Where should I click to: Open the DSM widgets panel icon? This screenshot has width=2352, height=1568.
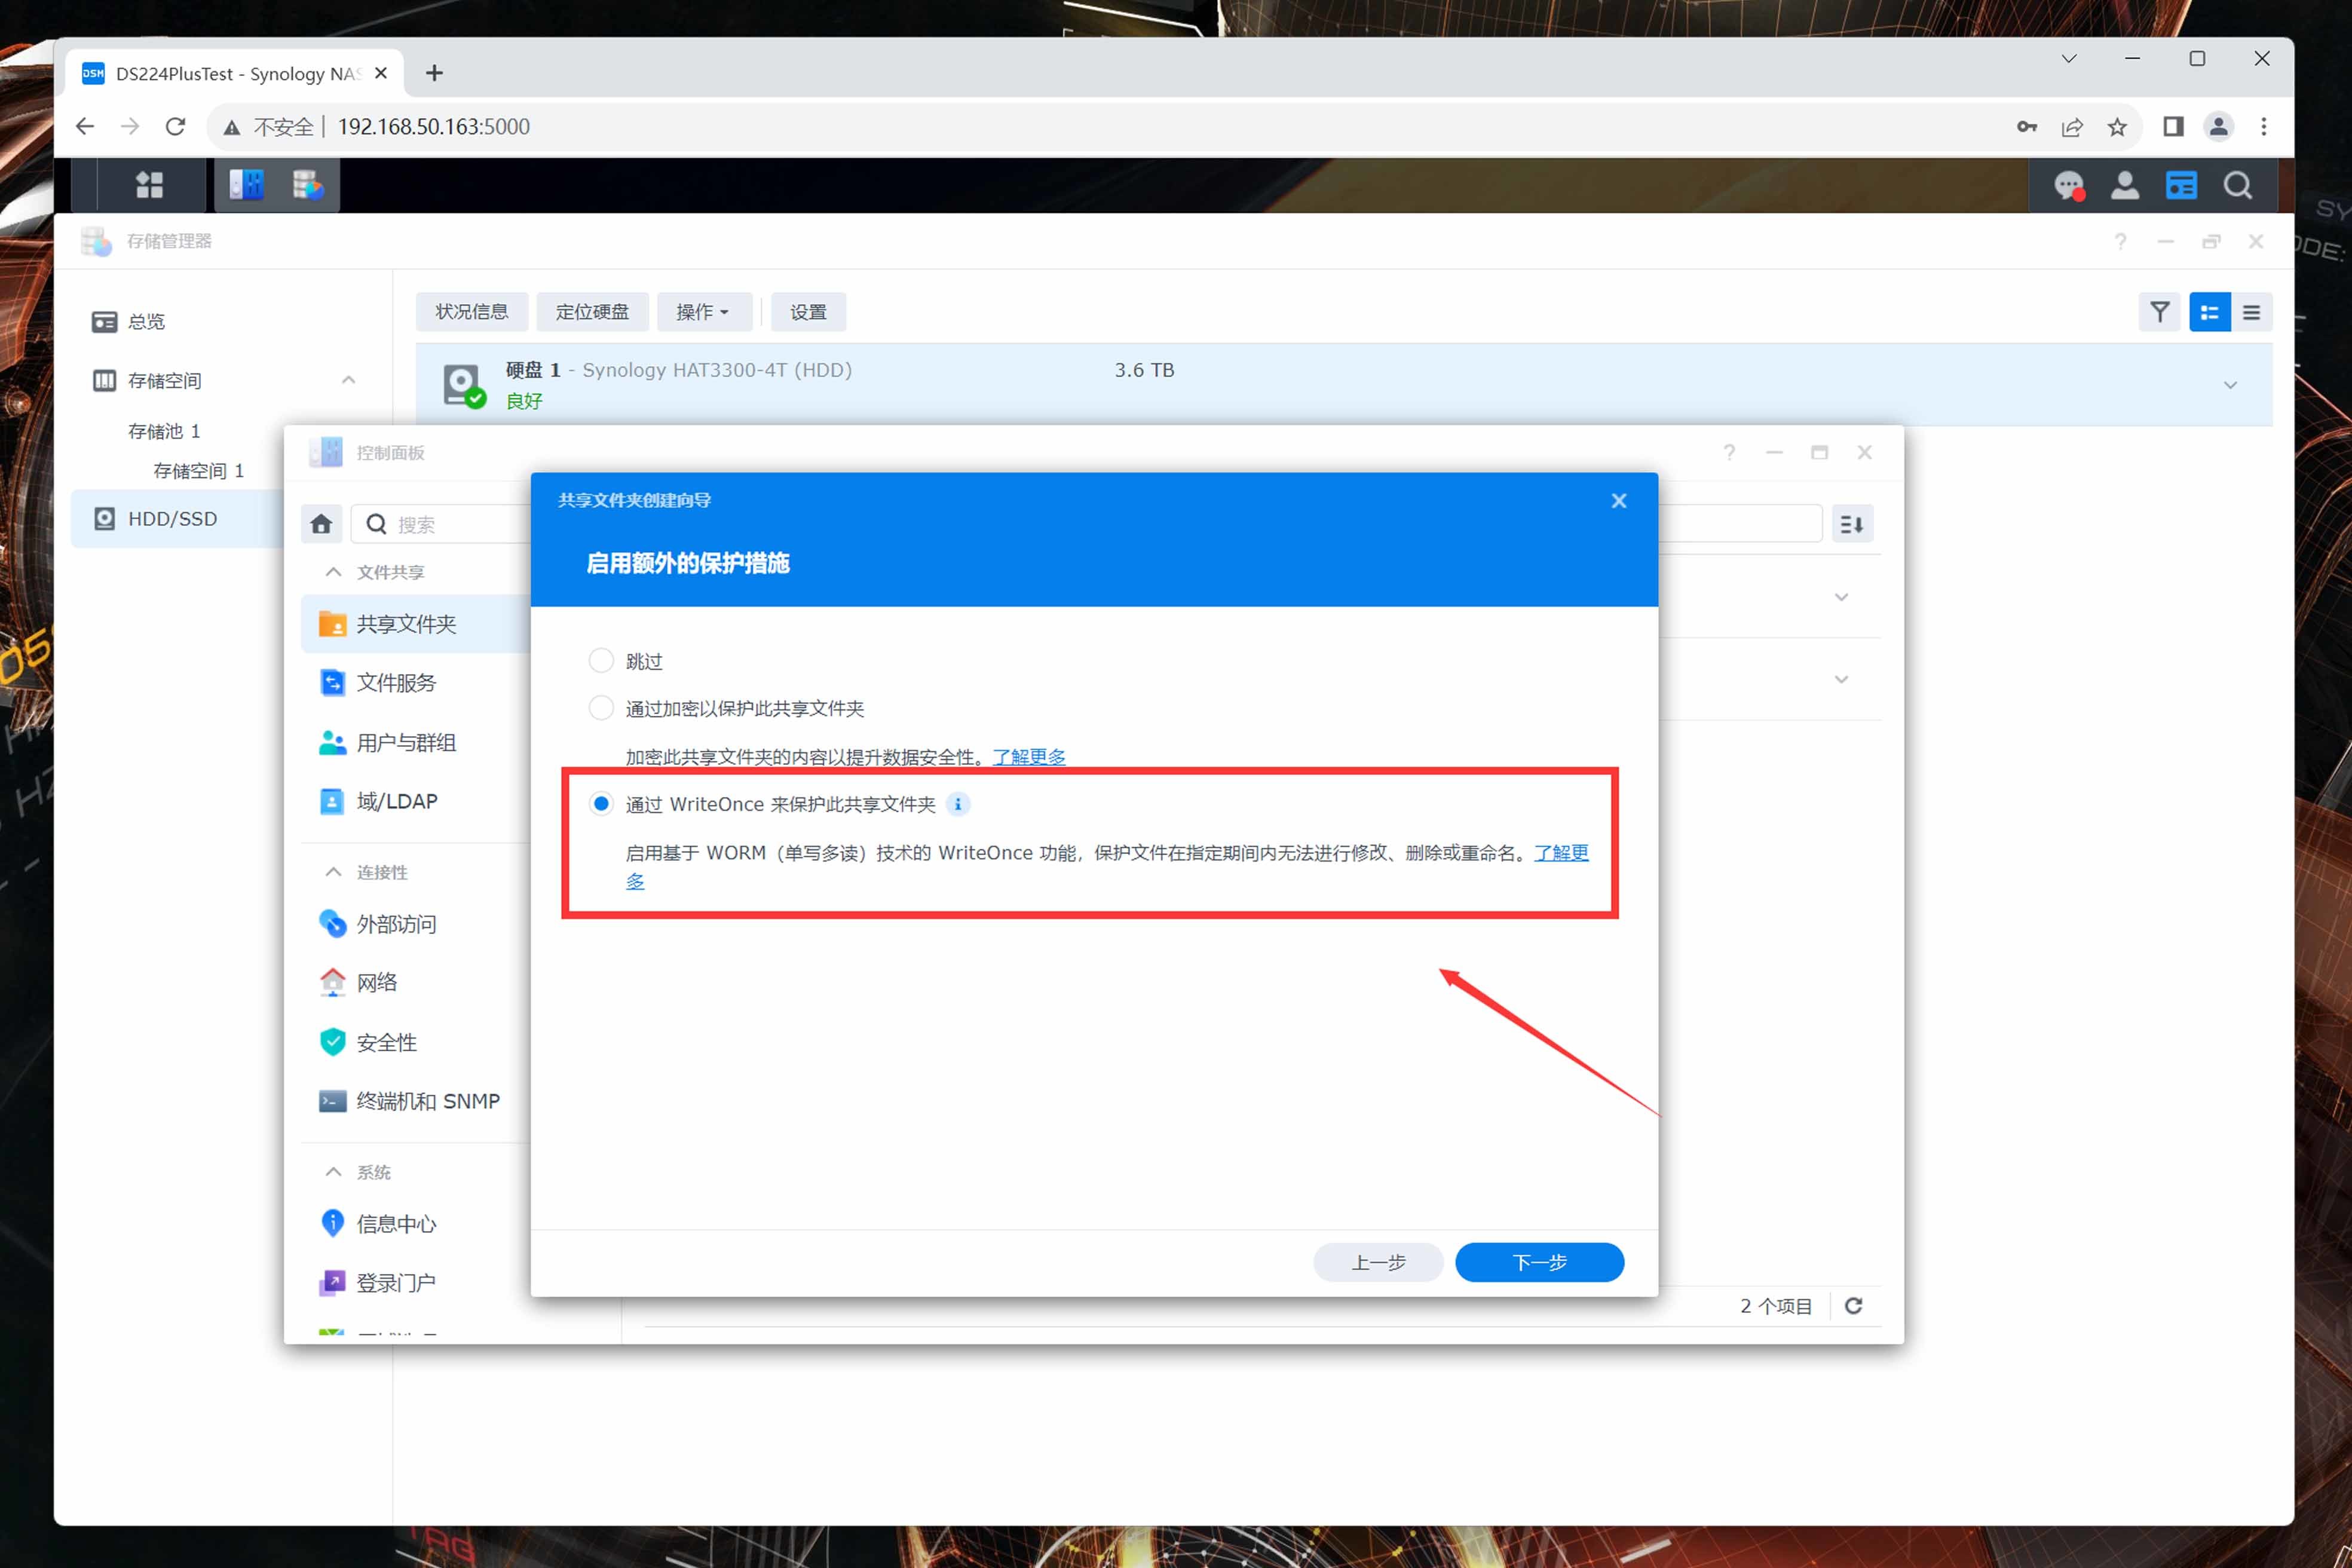coord(2181,186)
